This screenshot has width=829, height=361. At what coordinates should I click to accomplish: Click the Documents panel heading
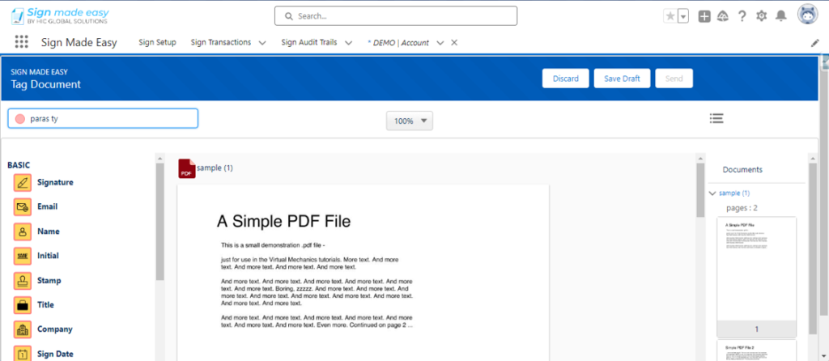pos(742,170)
